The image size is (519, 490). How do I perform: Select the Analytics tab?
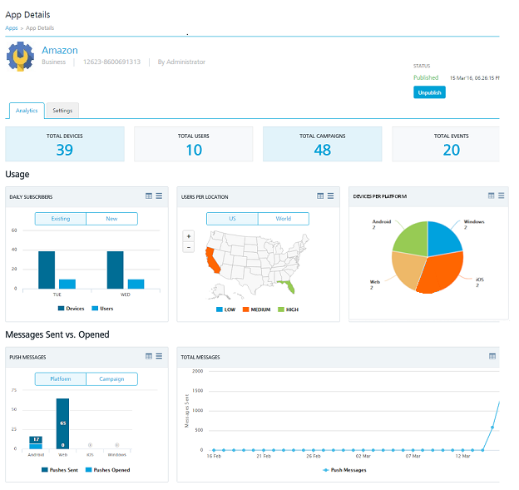[x=27, y=111]
